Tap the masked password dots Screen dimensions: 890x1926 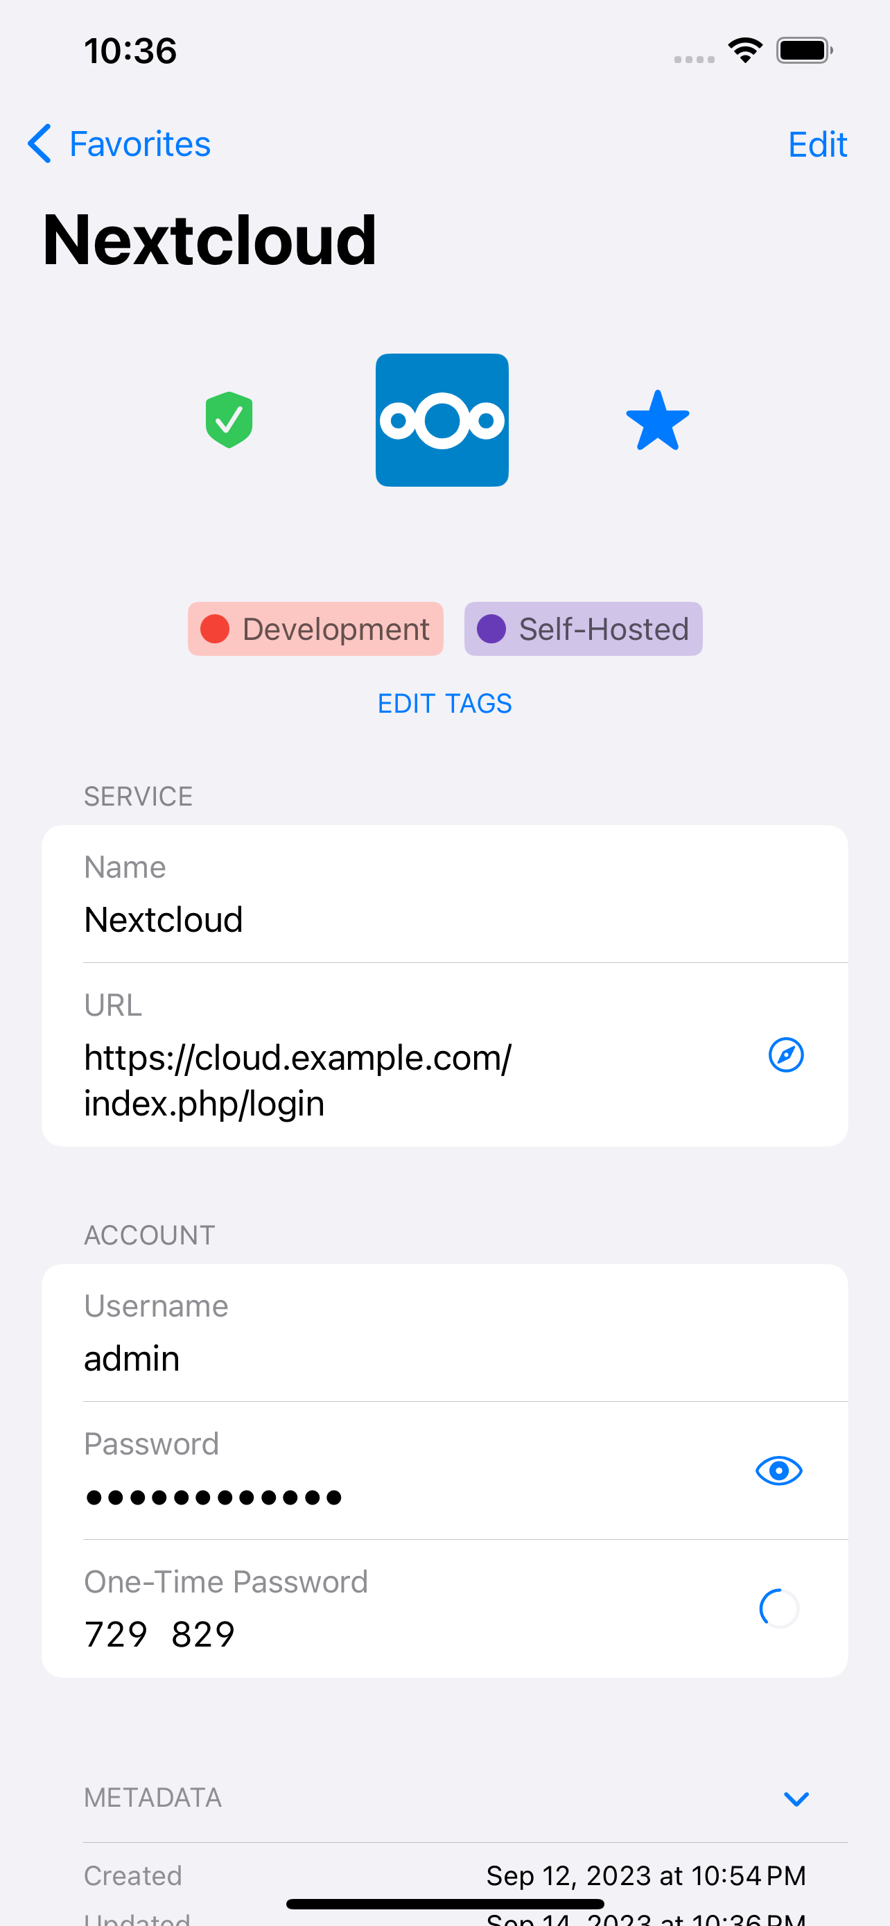(x=213, y=1498)
